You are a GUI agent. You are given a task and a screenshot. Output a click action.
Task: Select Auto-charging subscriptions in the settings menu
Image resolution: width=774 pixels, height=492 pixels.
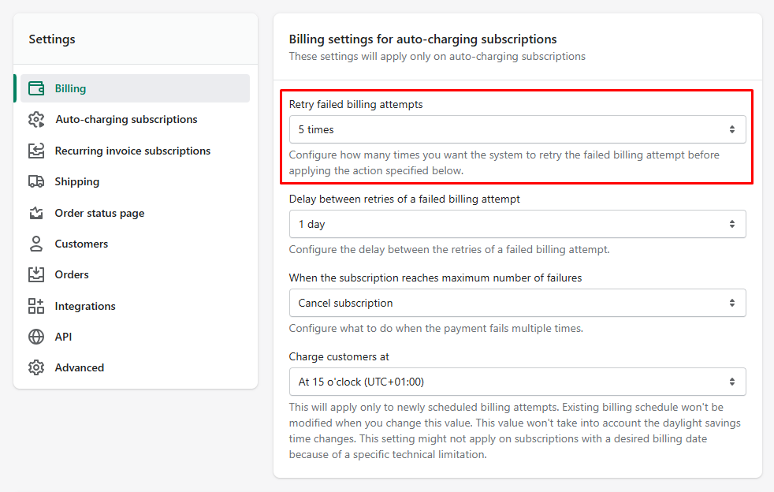[x=126, y=120]
